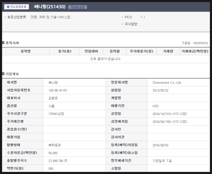The width and height of the screenshot is (212, 174).
Task: Click the 계열명 row label
Action: pos(116,98)
